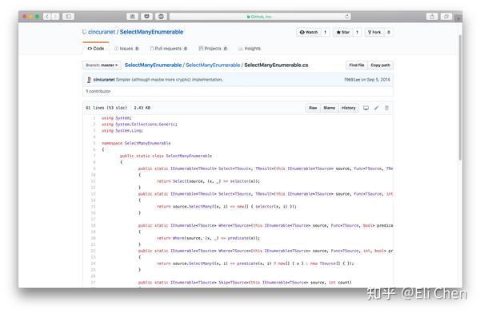480x313 pixels.
Task: Star this repository
Action: point(343,32)
